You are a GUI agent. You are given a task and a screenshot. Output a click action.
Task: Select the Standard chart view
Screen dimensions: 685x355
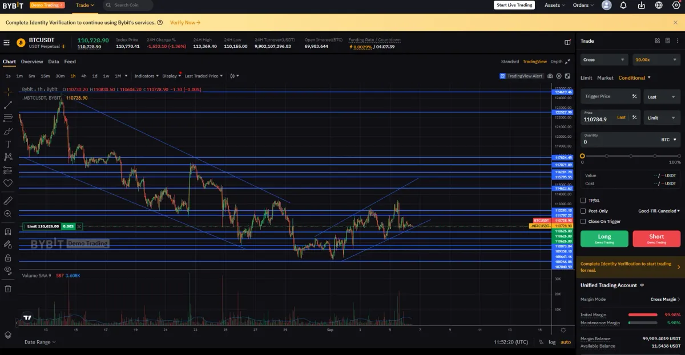(x=510, y=62)
